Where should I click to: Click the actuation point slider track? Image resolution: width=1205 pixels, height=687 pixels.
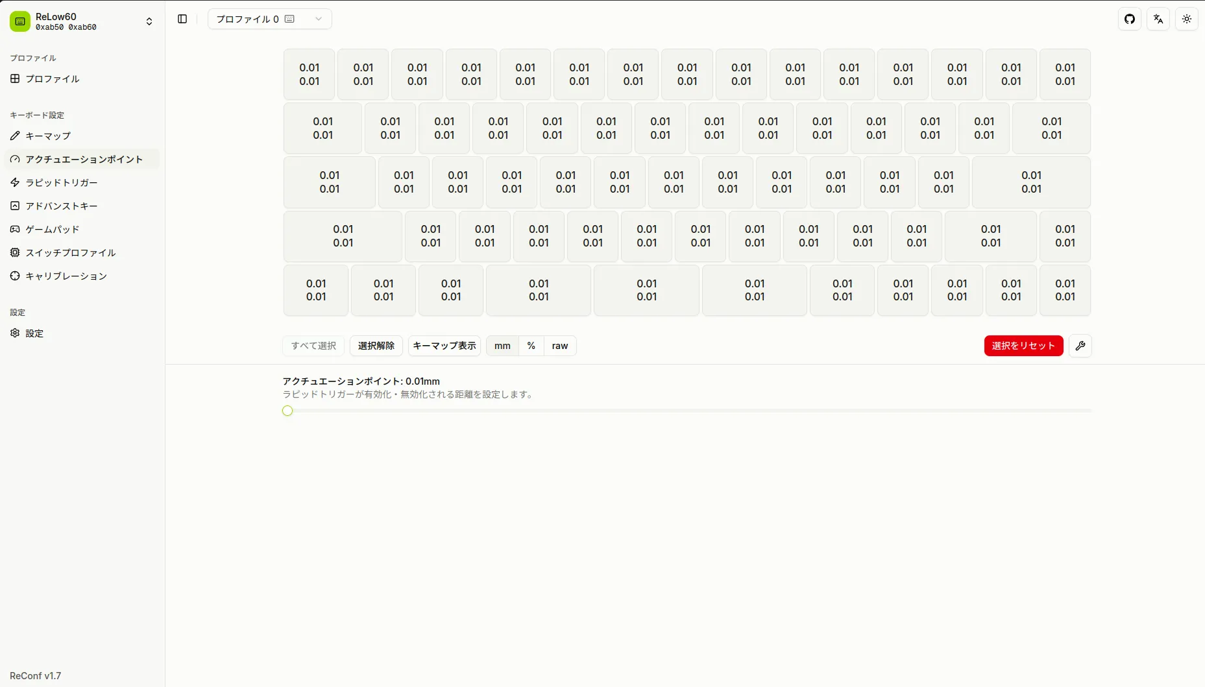(687, 411)
